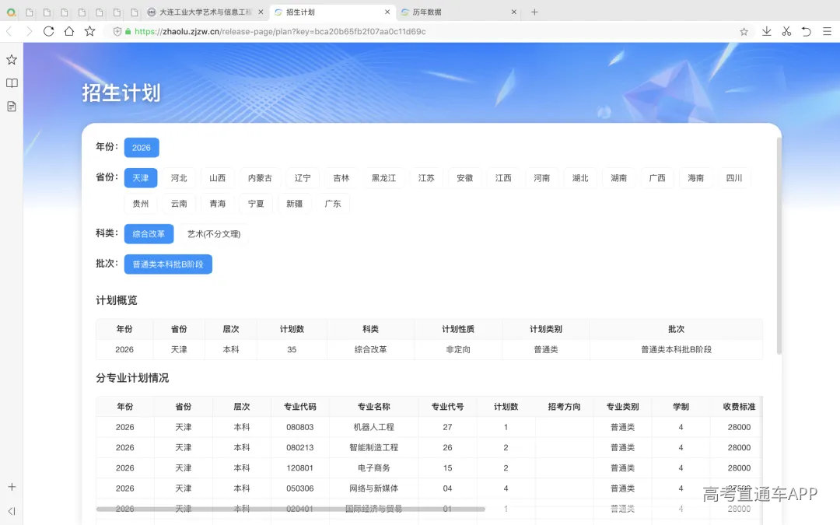
Task: Click star icon at address bar end
Action: [x=744, y=32]
